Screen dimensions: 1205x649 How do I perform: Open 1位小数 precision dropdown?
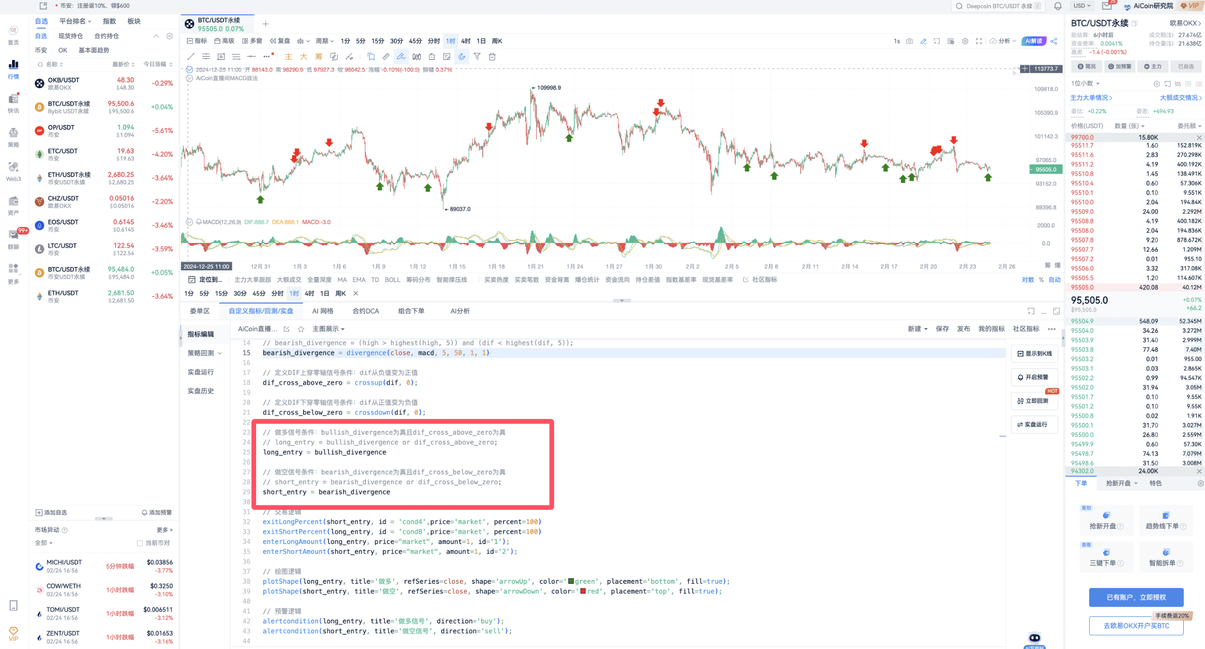tap(1085, 84)
